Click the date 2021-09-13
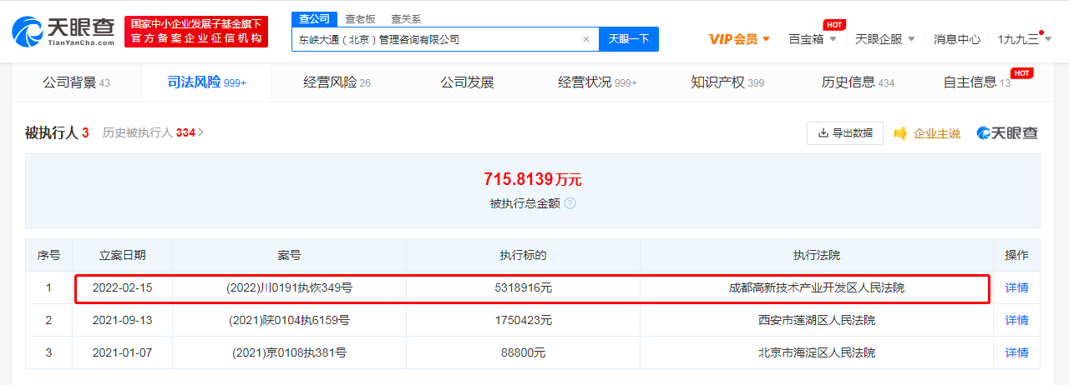Viewport: 1069px width, 385px height. [123, 320]
